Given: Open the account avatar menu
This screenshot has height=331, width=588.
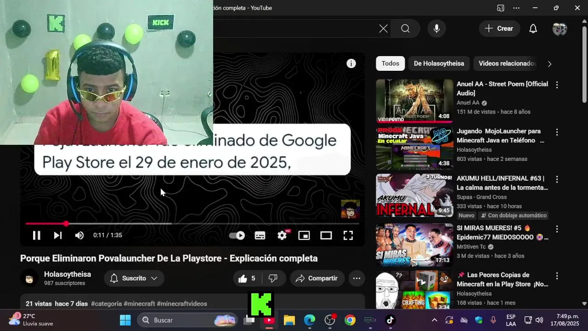Looking at the screenshot, I should coord(560,29).
